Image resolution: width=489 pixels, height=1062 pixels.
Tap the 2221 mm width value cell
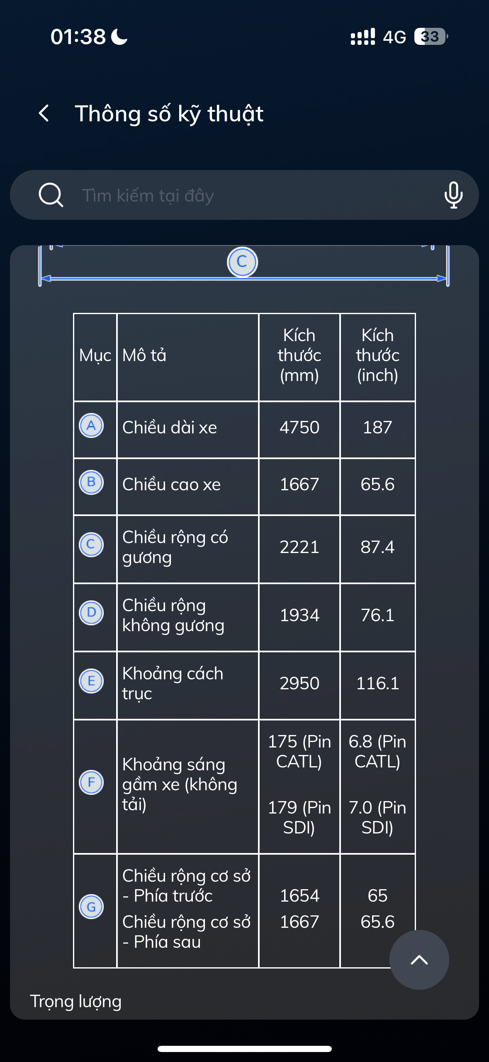point(299,547)
